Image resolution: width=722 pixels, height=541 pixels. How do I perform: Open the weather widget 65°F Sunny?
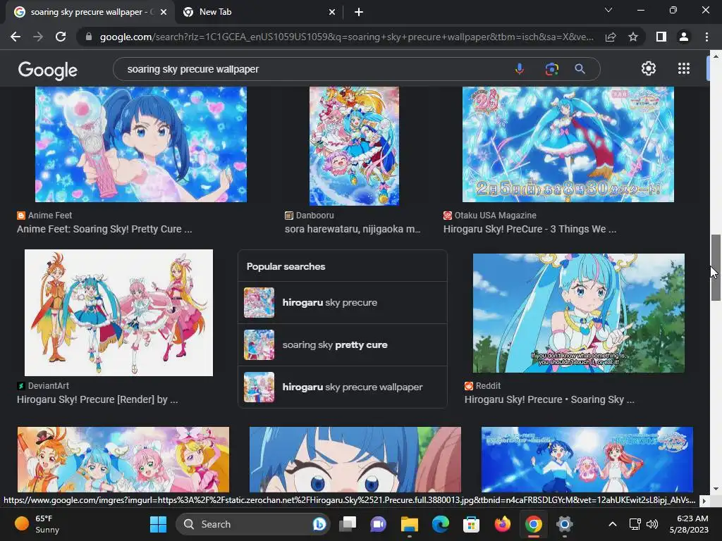tap(38, 524)
